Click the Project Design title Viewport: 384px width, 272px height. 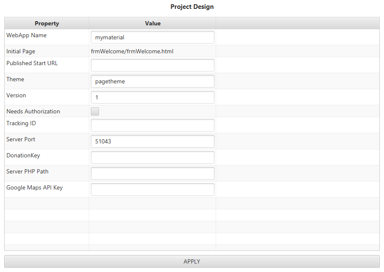point(192,7)
